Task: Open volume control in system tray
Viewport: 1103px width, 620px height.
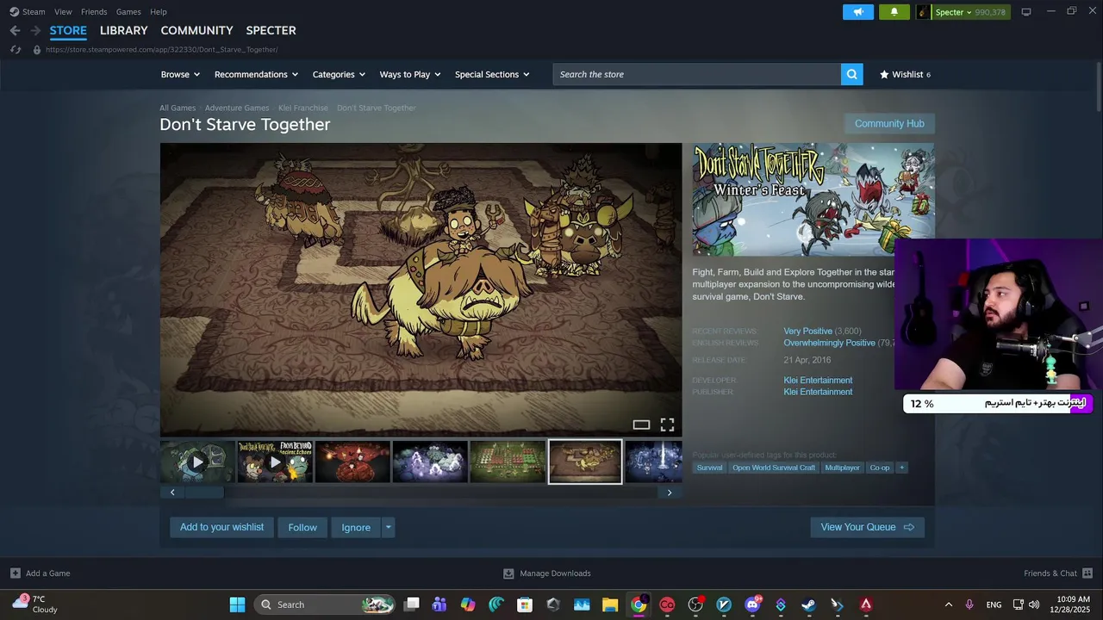Action: pos(1034,604)
